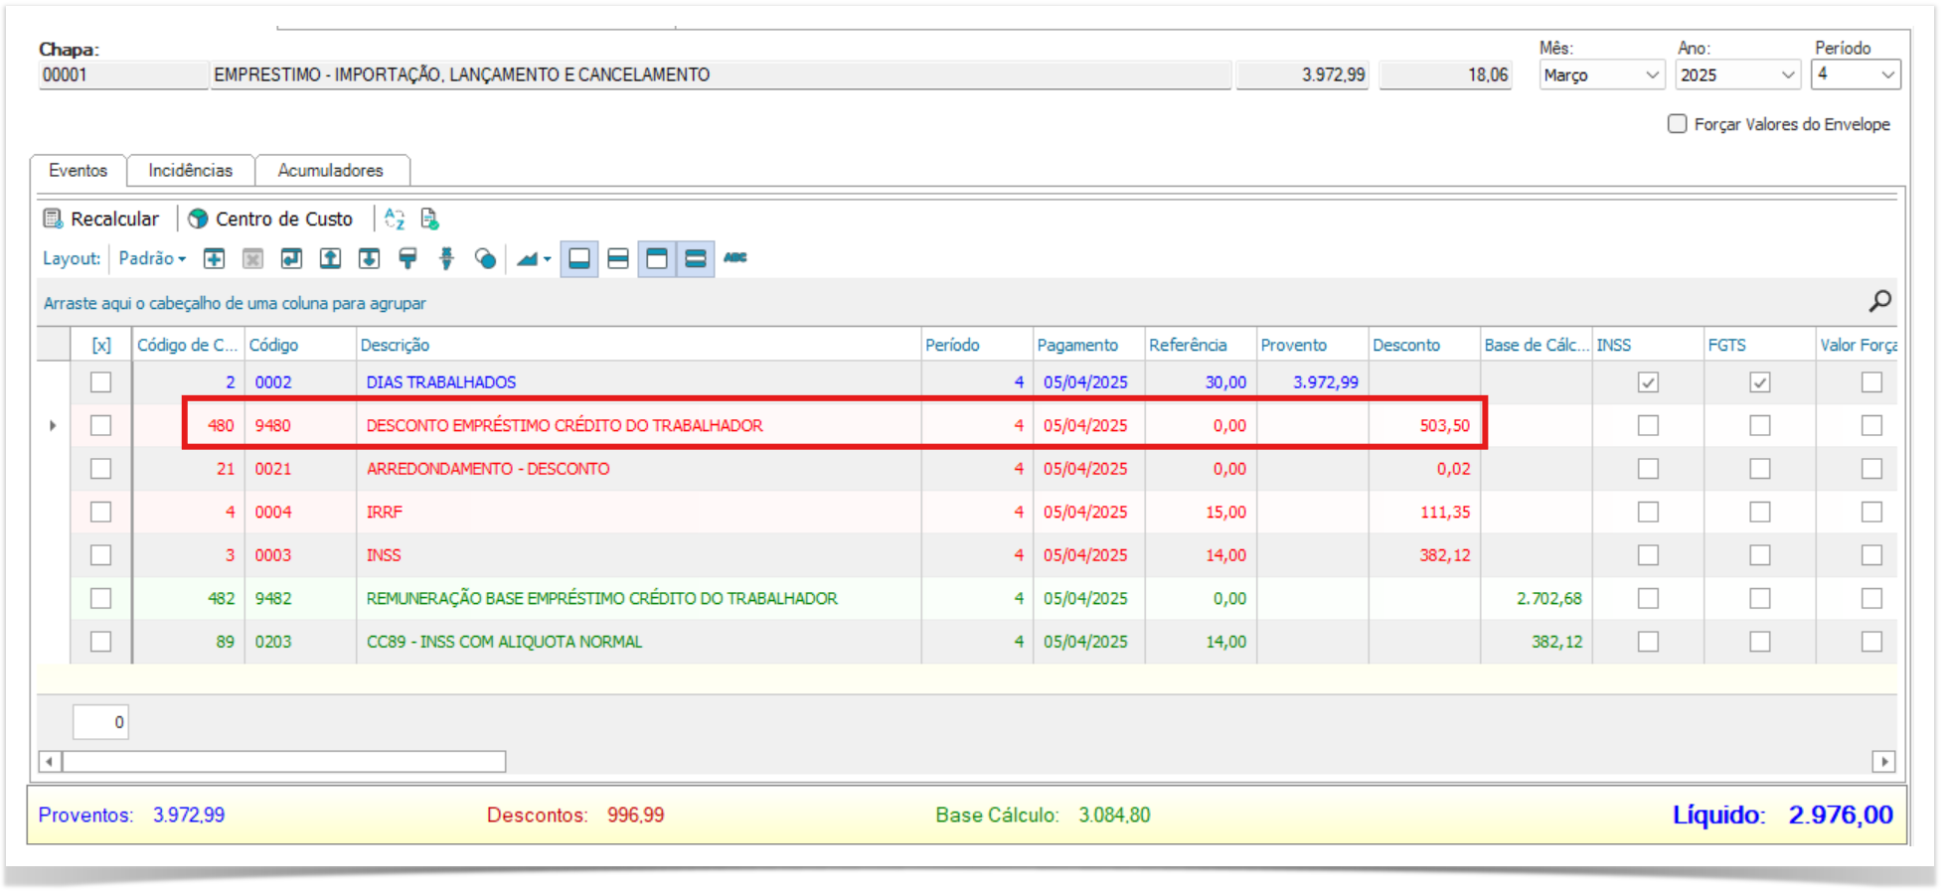Select the DIAS TRABALHADOS row checkbox

pyautogui.click(x=100, y=382)
